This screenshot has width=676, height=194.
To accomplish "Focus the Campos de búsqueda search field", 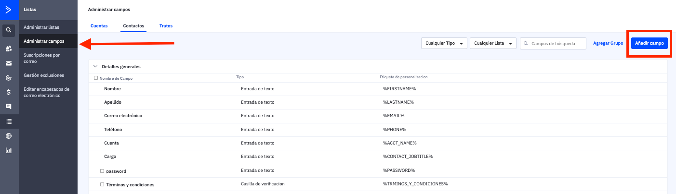I will click(557, 43).
